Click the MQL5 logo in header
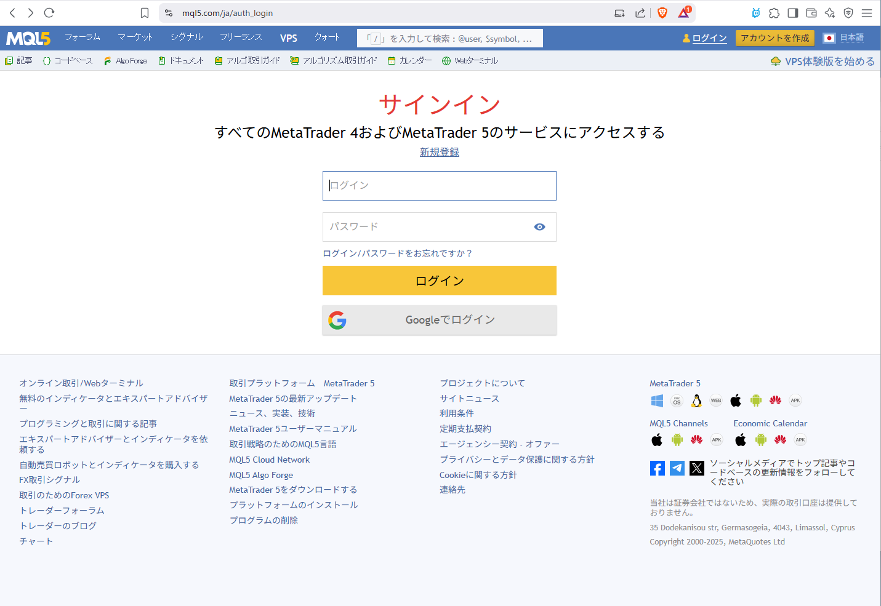 click(28, 38)
